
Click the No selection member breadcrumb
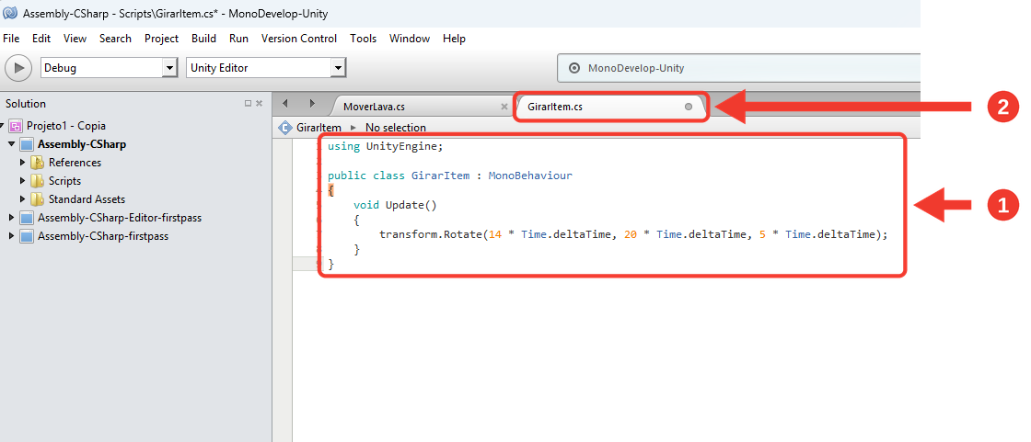coord(396,128)
